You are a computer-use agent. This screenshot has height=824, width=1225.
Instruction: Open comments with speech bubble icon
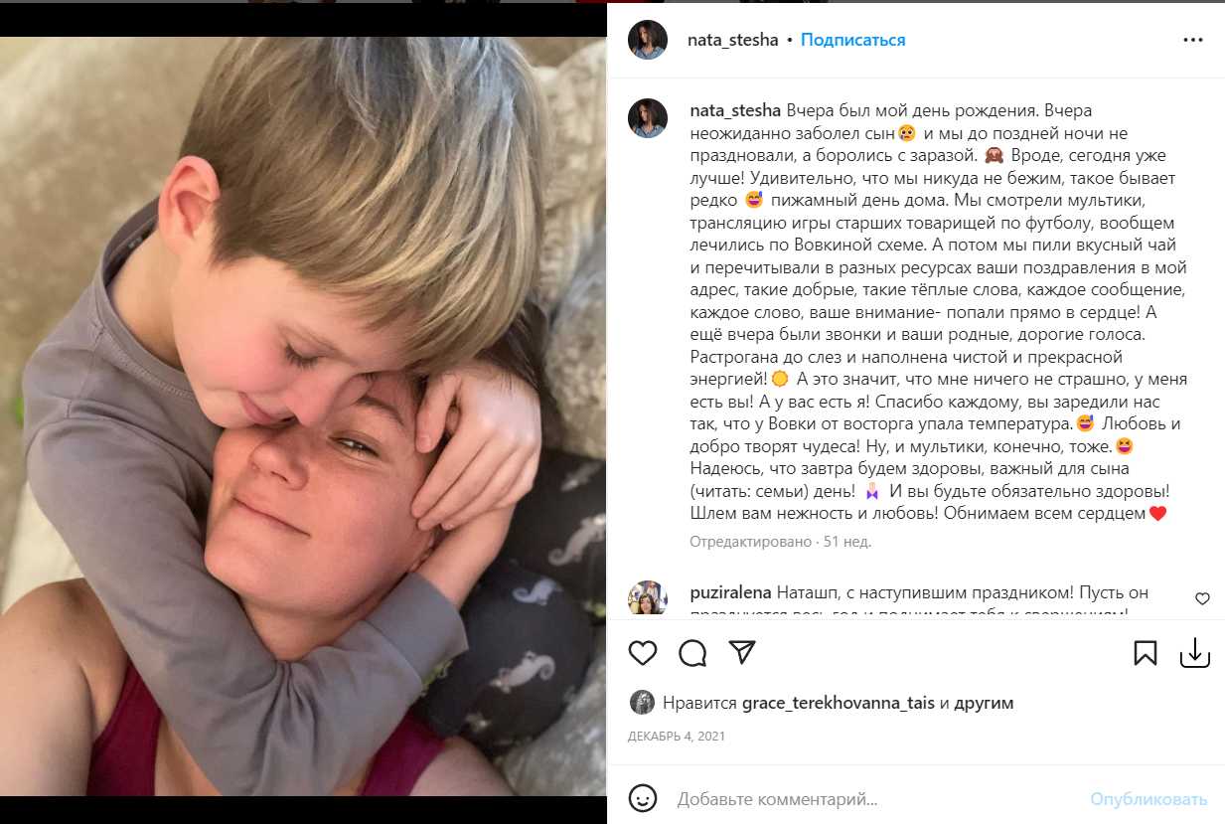click(692, 653)
